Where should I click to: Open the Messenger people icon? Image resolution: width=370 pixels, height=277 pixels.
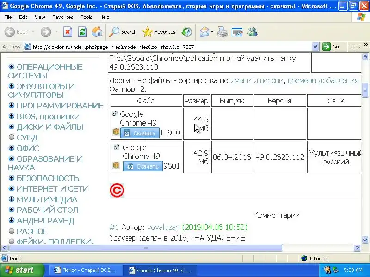(252, 32)
